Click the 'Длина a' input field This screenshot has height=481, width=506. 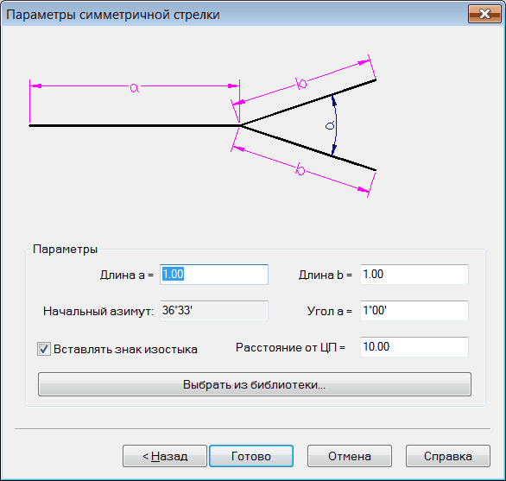click(x=214, y=275)
